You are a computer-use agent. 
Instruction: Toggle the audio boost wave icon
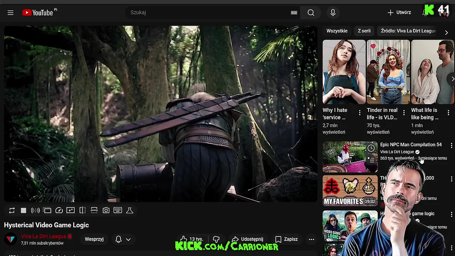pyautogui.click(x=35, y=210)
